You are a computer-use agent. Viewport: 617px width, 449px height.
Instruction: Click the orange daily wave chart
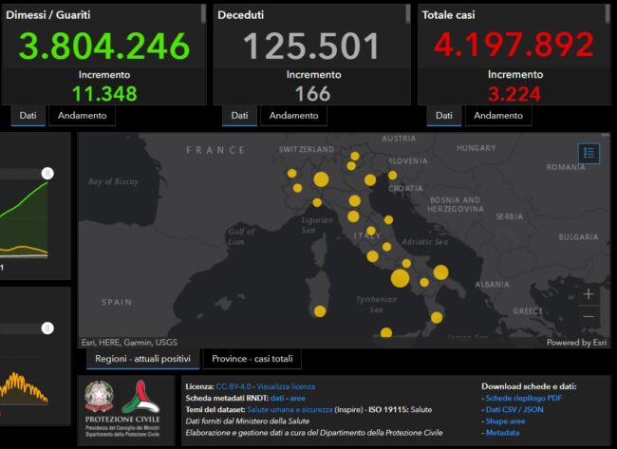[x=24, y=388]
